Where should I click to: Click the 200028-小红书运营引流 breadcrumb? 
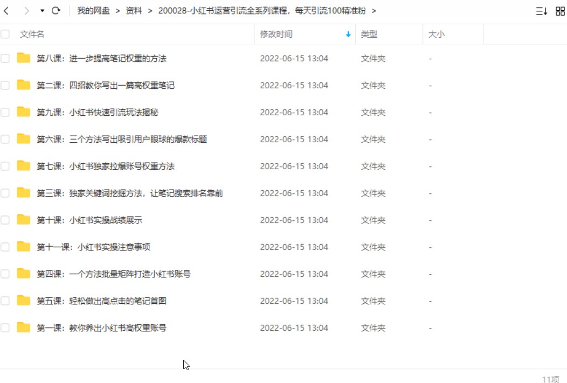click(x=262, y=11)
